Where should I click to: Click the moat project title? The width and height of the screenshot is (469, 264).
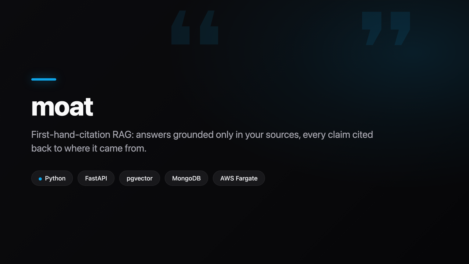tap(62, 106)
